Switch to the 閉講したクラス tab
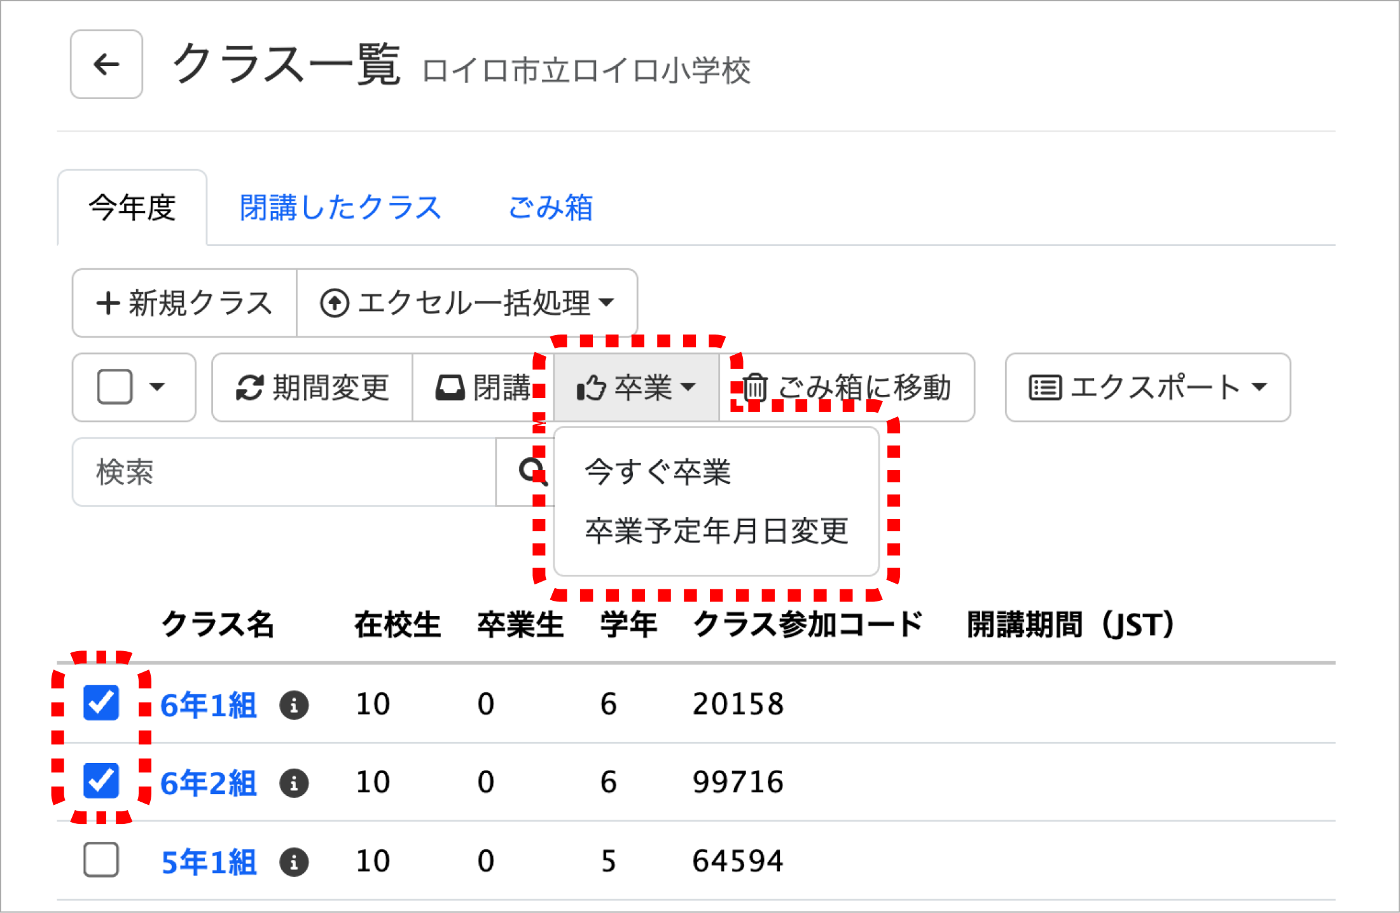 click(340, 208)
